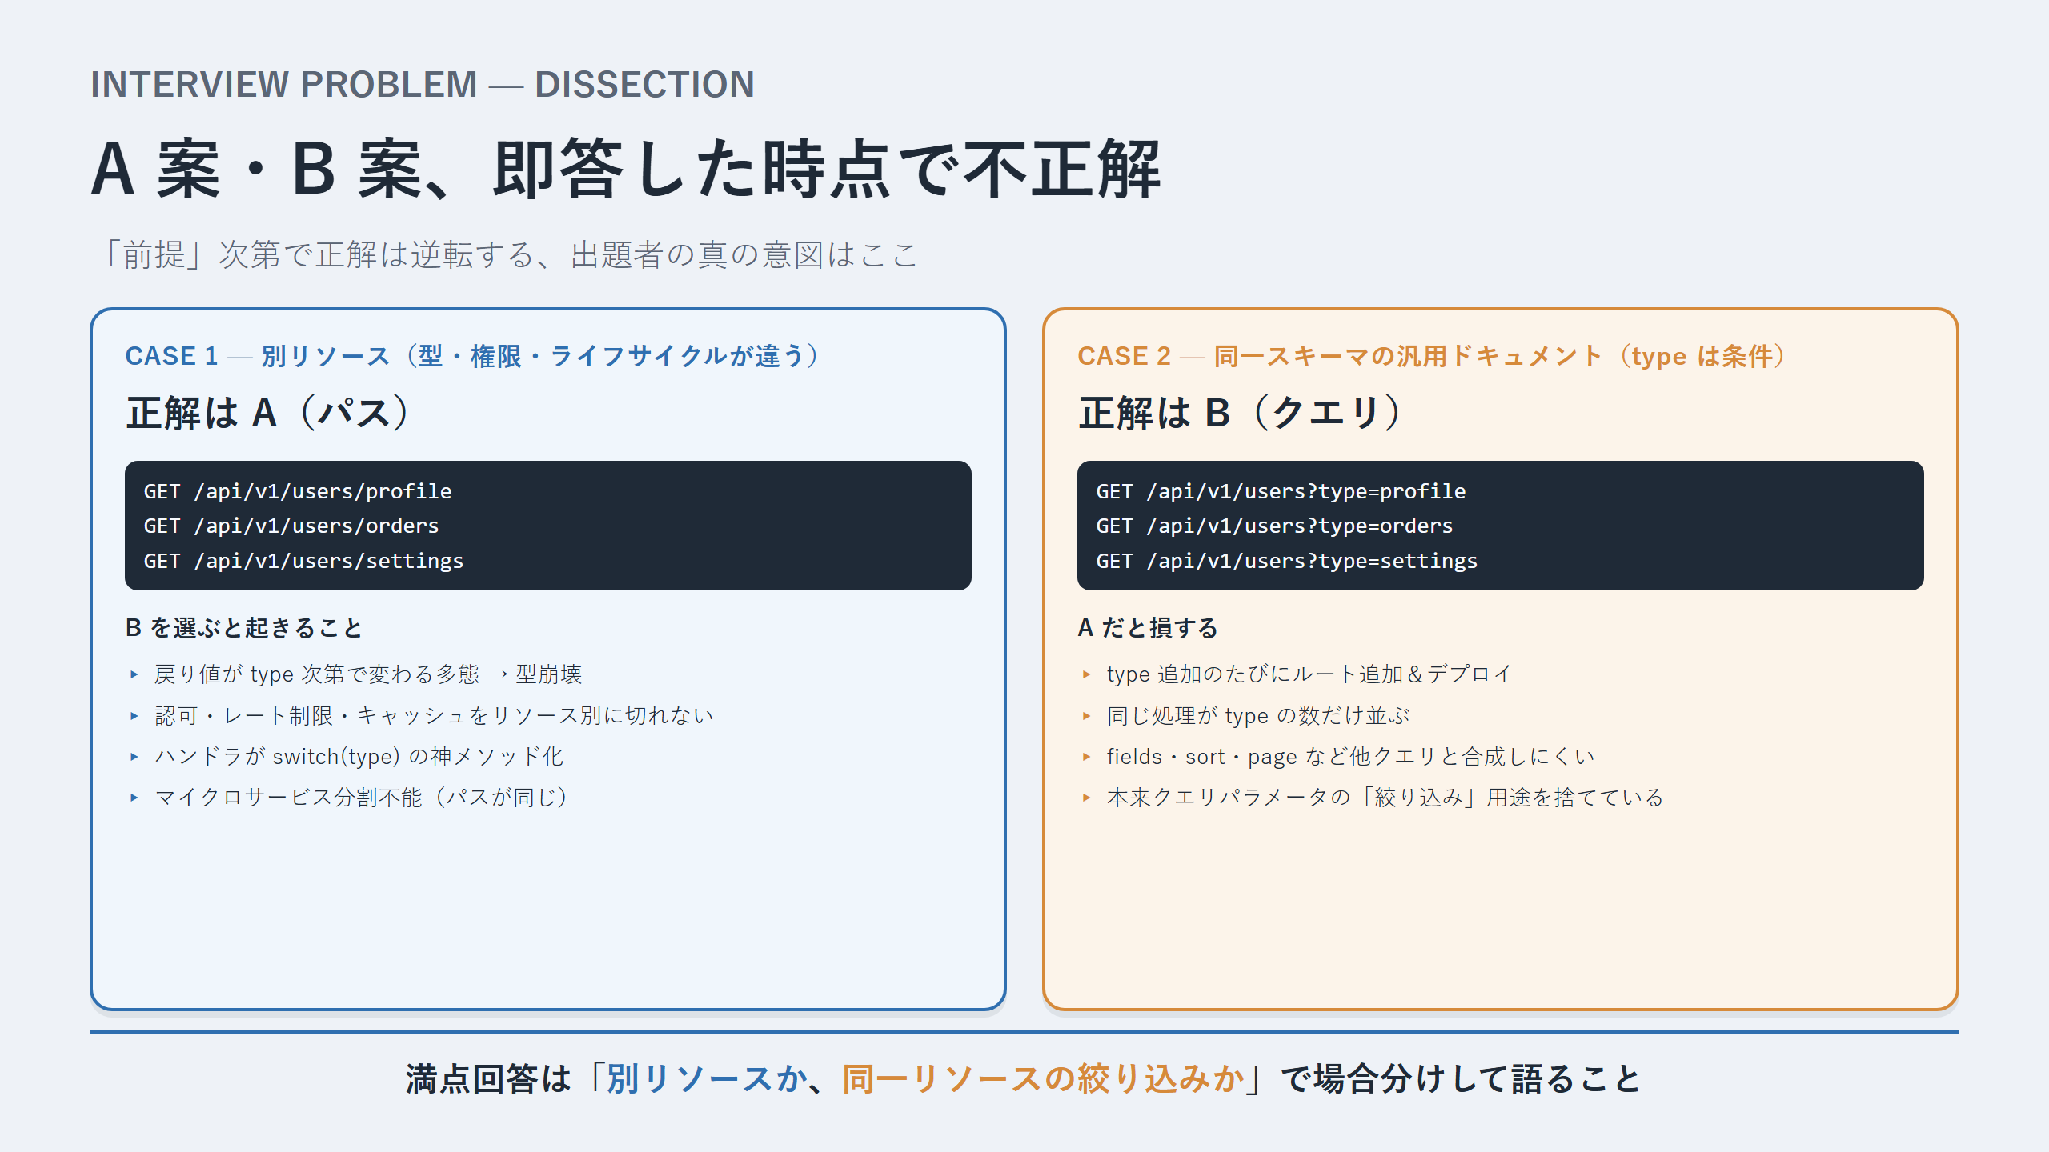Click the 'INTERVIEW PROBLEM — DISSECTION' header
Viewport: 2049px width, 1152px height.
point(423,85)
